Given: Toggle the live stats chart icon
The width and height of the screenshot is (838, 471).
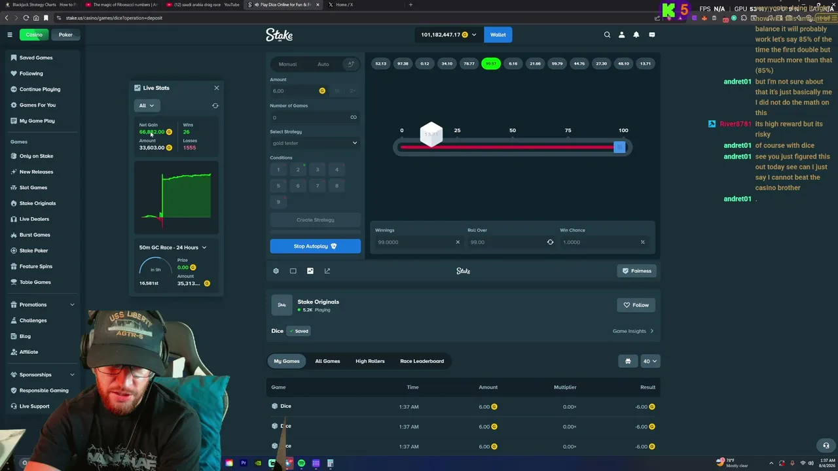Looking at the screenshot, I should pos(310,271).
